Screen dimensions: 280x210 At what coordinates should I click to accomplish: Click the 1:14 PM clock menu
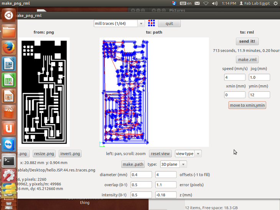click(229, 3)
